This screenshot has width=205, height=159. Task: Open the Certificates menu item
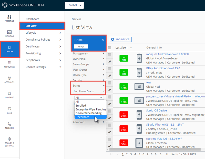(x=33, y=46)
